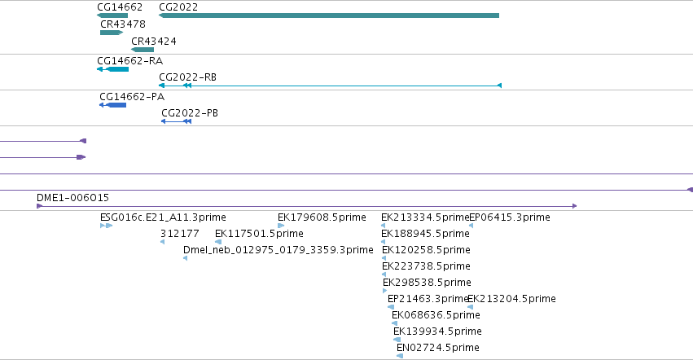This screenshot has height=360, width=693.
Task: Select the CG2022-PB protein feature
Action: [x=177, y=121]
